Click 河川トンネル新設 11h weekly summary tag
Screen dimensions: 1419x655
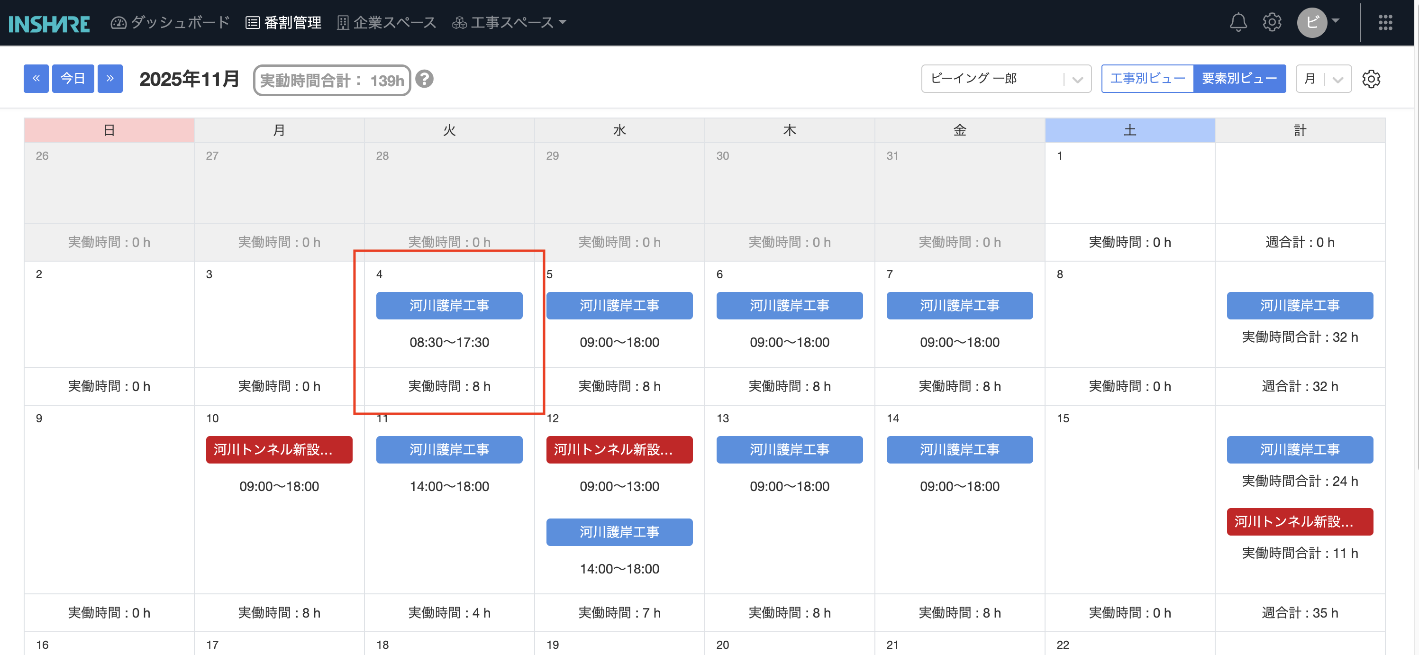point(1300,522)
